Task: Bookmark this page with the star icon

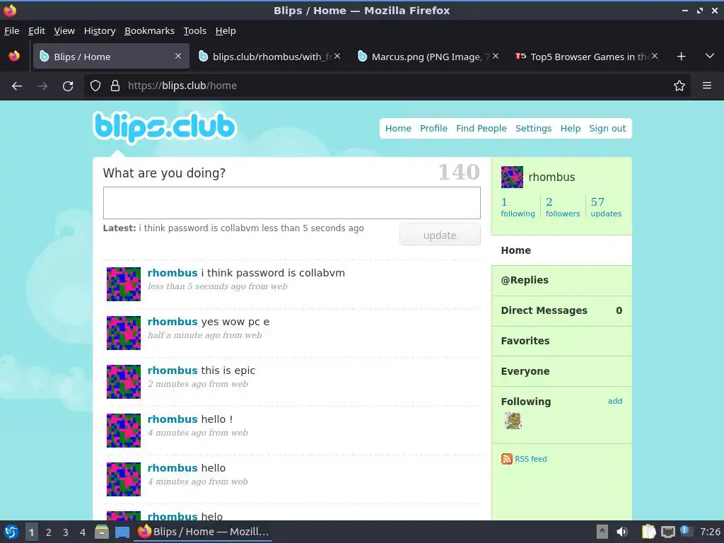Action: pyautogui.click(x=679, y=86)
